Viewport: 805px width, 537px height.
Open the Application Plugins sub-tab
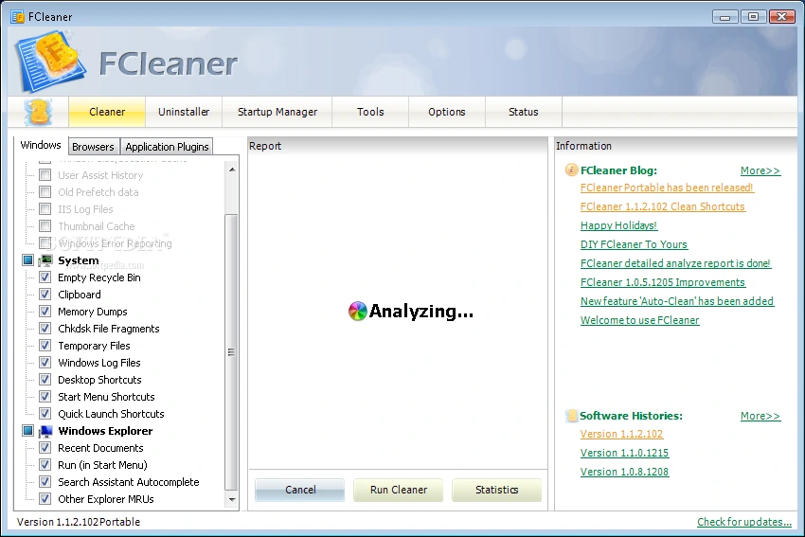click(167, 147)
